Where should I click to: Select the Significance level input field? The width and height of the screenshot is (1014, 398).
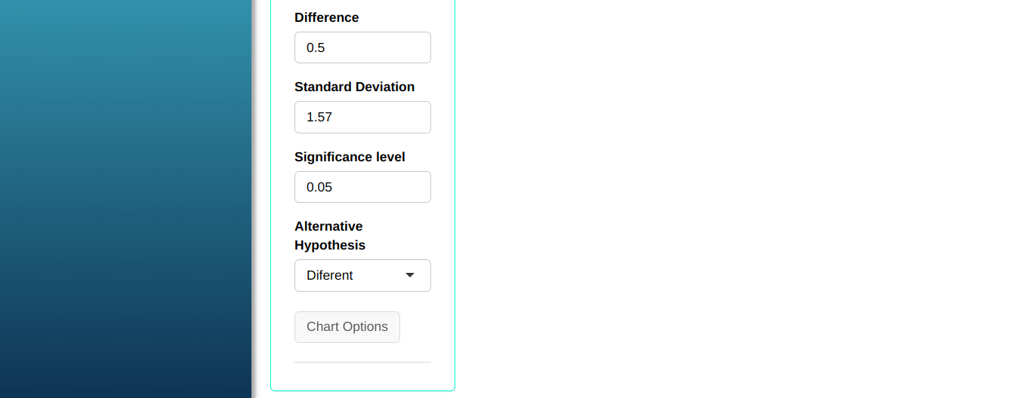click(x=362, y=187)
